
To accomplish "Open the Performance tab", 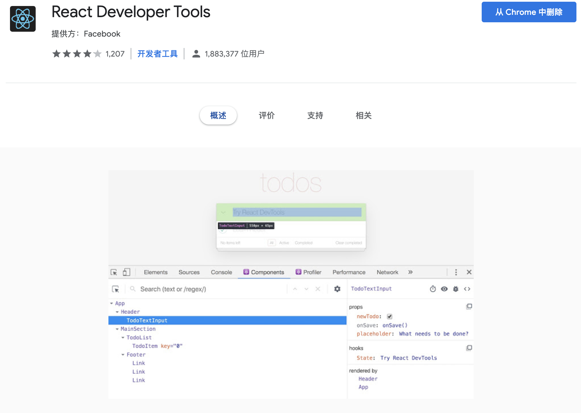I will (x=349, y=272).
